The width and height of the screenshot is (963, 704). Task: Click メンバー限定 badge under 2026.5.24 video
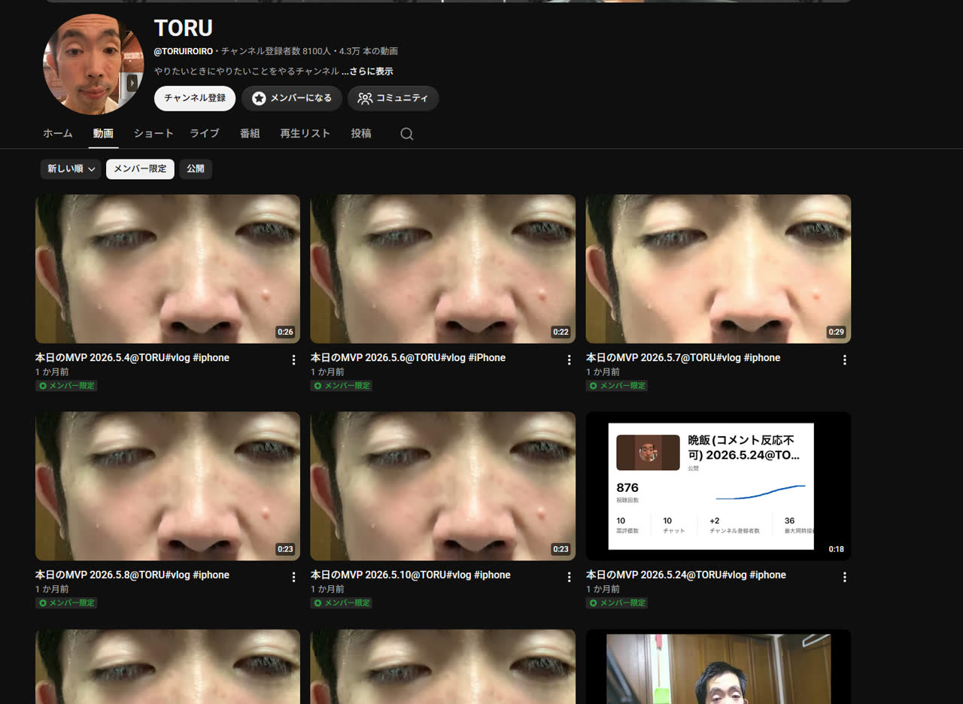click(617, 603)
